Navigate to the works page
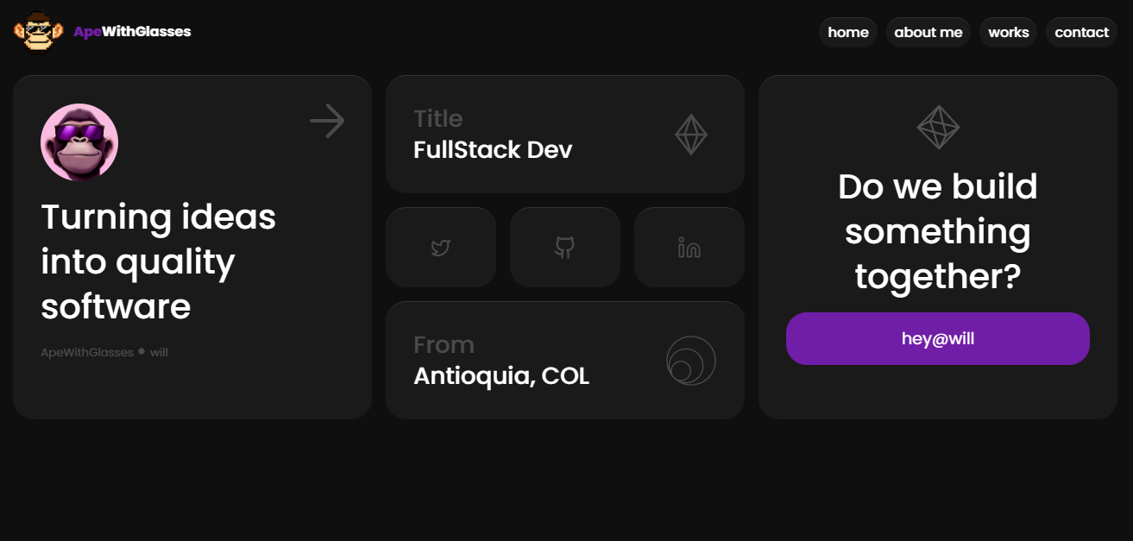 (1009, 32)
